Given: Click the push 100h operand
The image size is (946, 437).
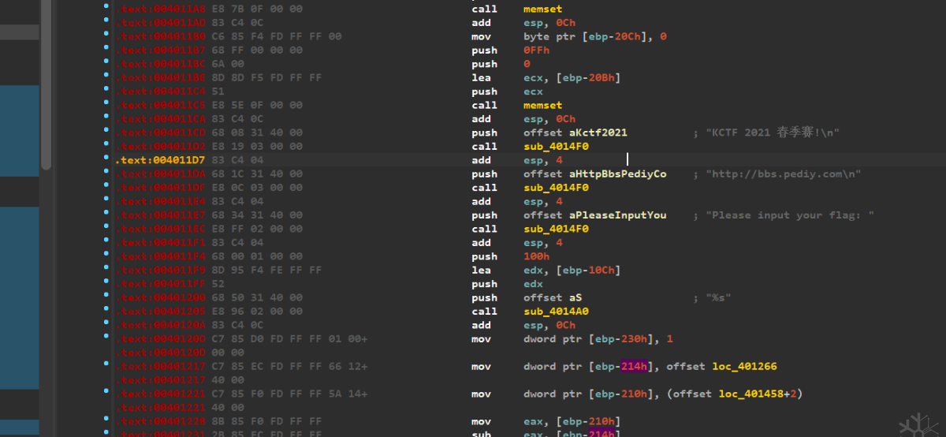Looking at the screenshot, I should [536, 256].
